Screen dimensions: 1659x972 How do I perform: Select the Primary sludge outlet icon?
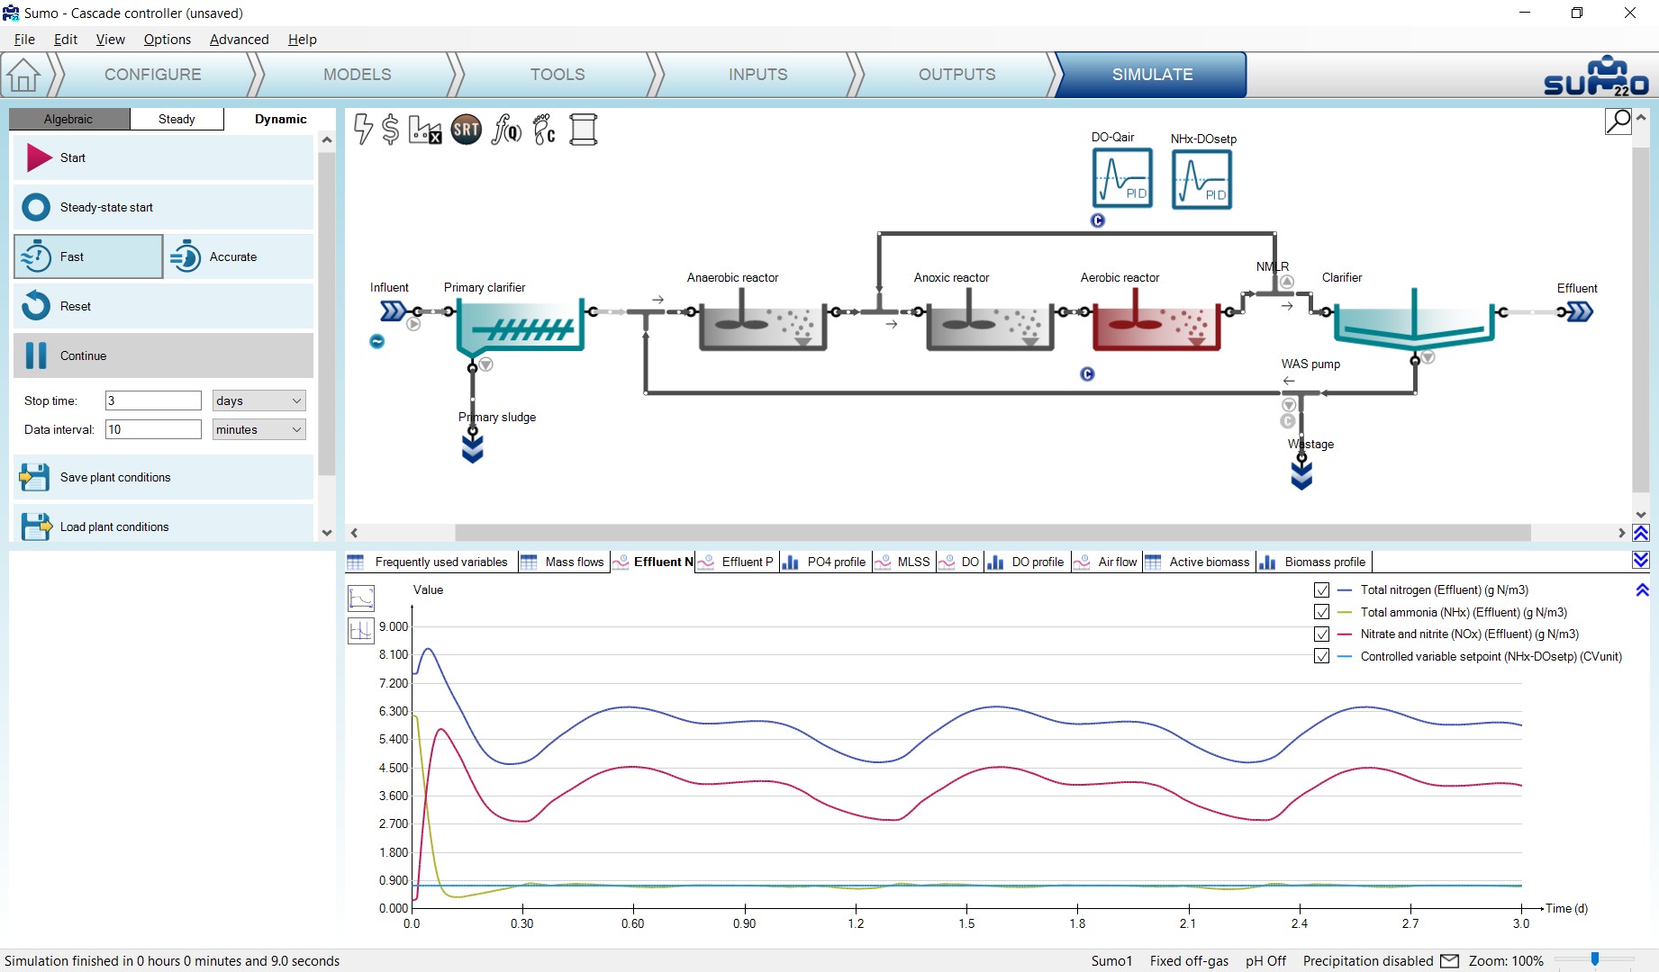coord(473,448)
